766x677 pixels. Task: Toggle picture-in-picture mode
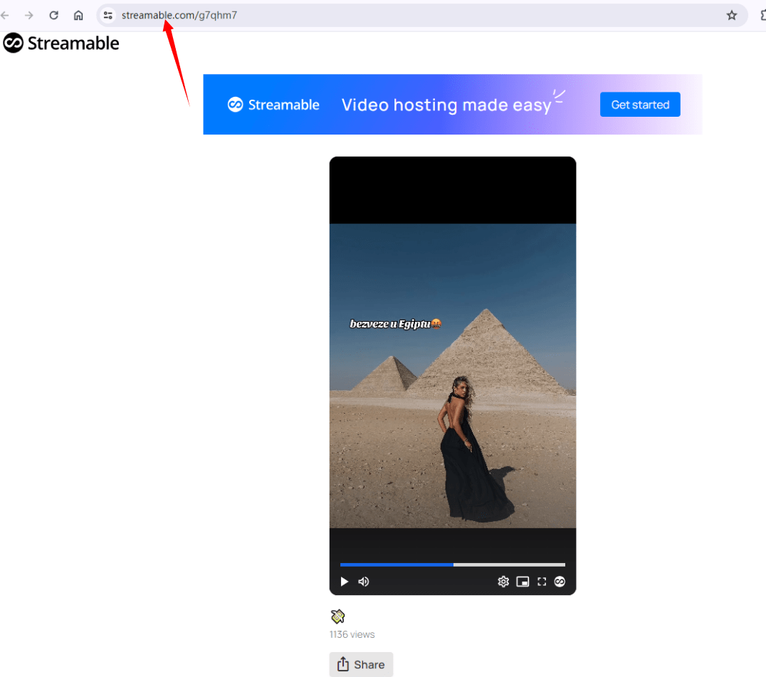point(523,582)
